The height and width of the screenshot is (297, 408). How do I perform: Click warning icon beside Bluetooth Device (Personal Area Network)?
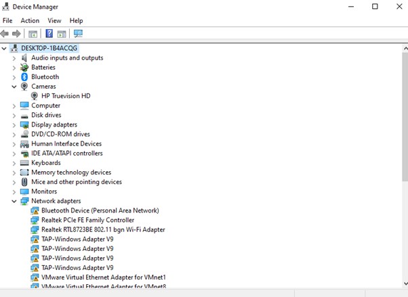(35, 210)
